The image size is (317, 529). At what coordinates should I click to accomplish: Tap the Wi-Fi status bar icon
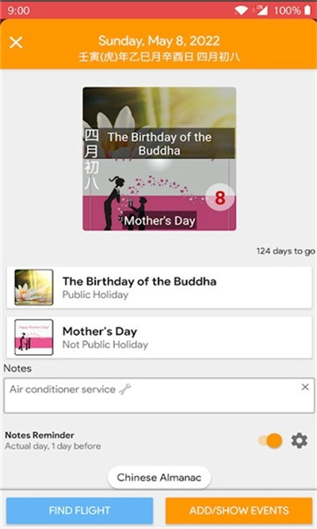click(x=241, y=10)
